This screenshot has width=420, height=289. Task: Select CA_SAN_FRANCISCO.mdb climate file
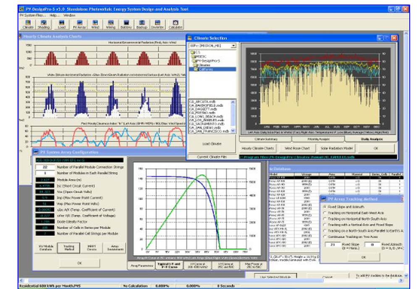click(209, 131)
